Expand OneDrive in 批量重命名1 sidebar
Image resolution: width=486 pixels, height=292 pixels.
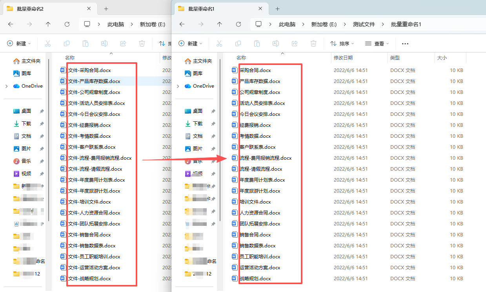tap(178, 86)
